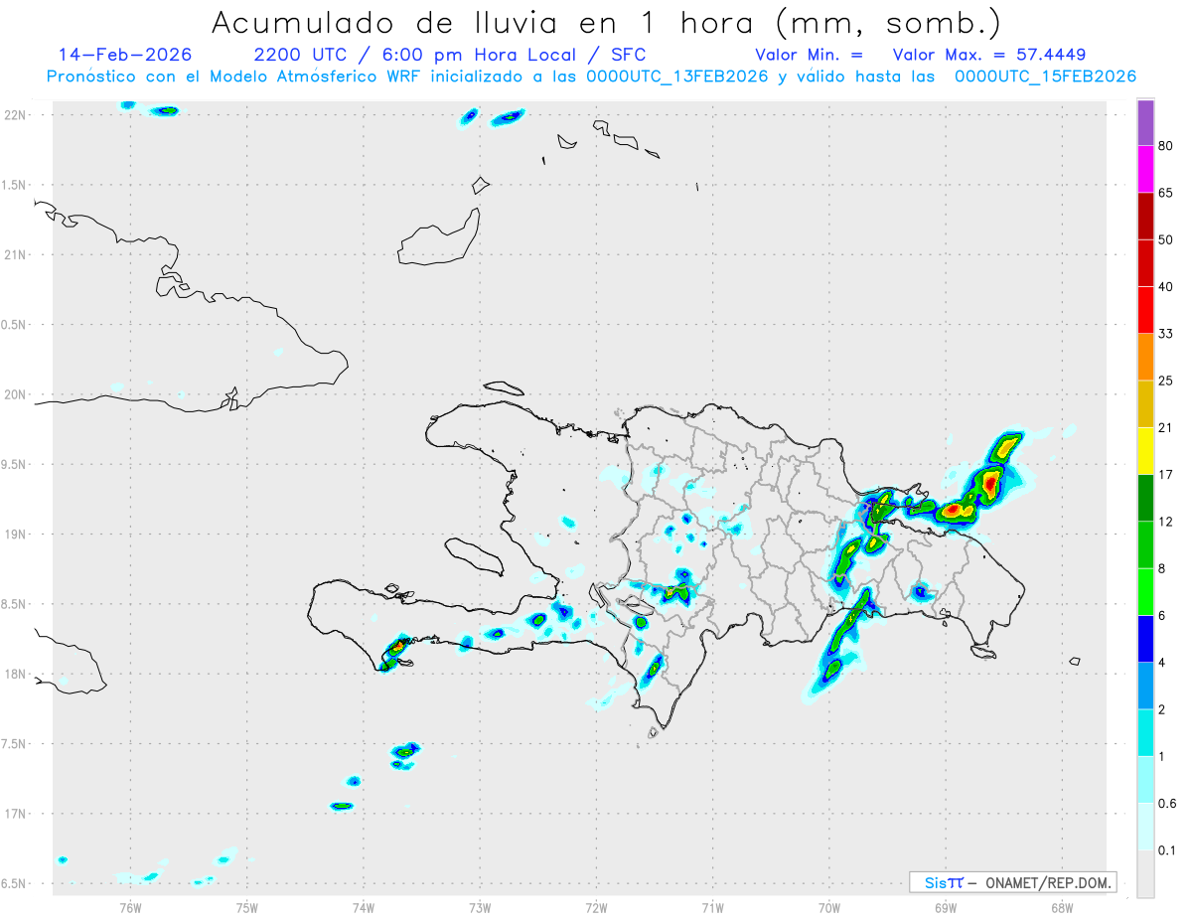1192x921 pixels.
Task: Click the '68W' longitude axis label
Action: [1062, 907]
